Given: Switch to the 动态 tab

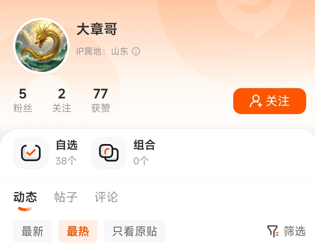Looking at the screenshot, I should [25, 197].
